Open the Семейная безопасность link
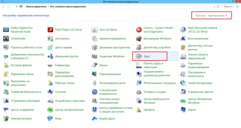This screenshot has width=241, height=128. point(26,92)
